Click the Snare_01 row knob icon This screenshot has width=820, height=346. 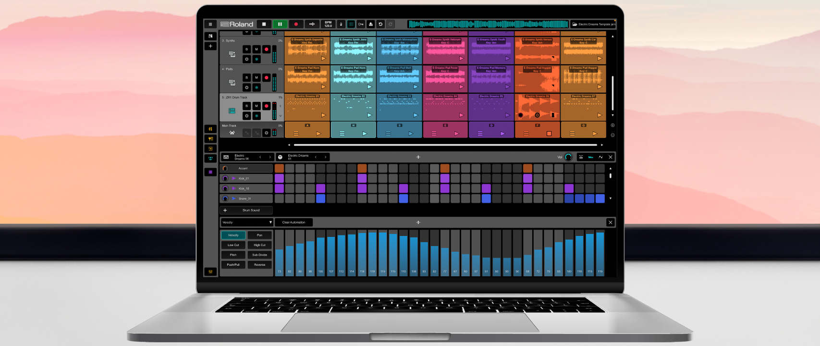point(225,198)
